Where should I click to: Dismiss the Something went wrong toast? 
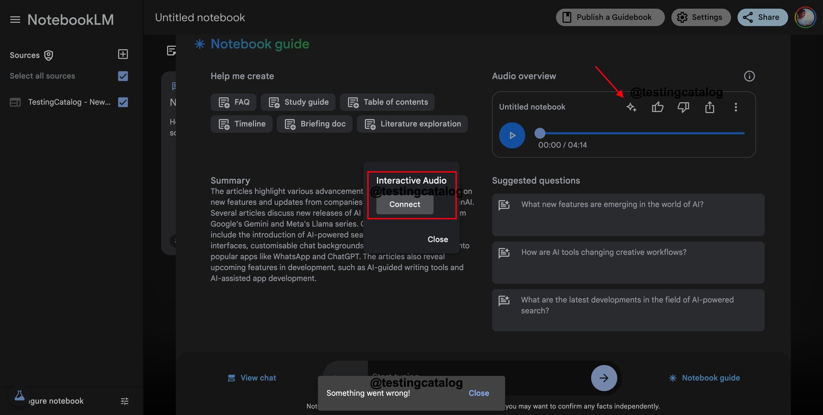[479, 393]
